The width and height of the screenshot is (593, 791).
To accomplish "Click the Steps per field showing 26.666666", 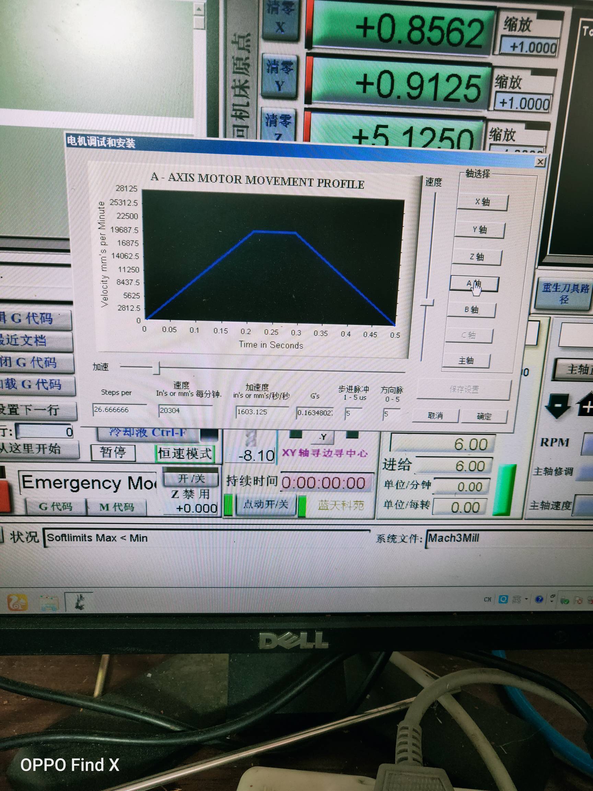I will pyautogui.click(x=119, y=410).
